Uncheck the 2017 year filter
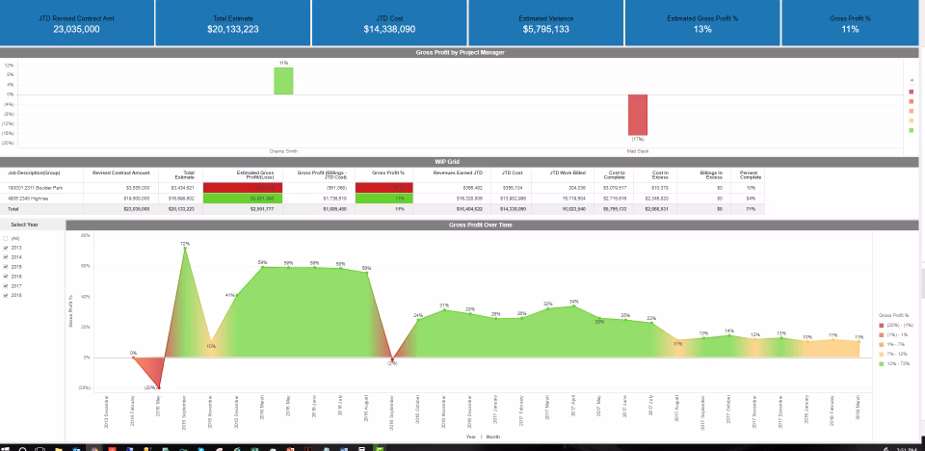Screen dimensions: 925x451 point(6,285)
